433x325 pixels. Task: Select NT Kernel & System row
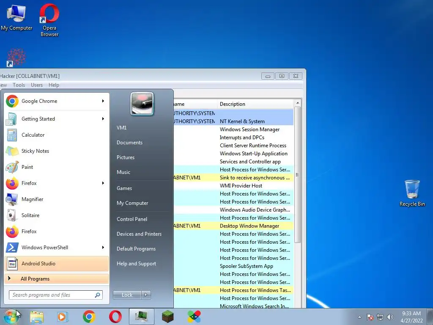[233, 121]
